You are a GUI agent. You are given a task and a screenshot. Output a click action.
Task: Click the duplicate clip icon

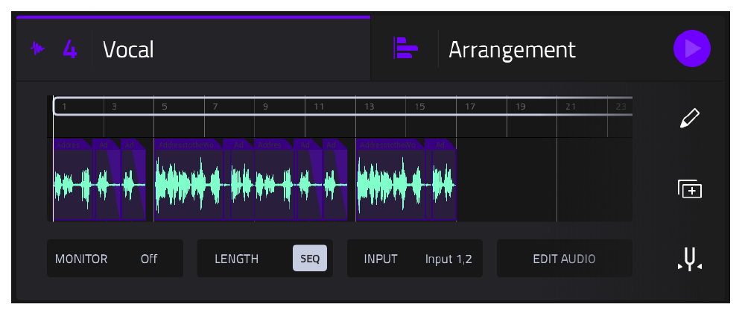689,189
